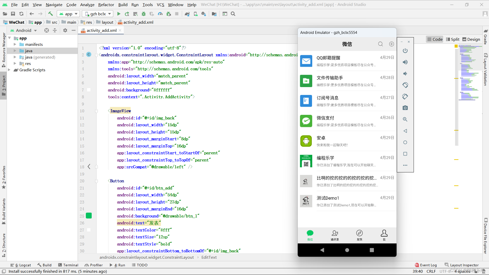The width and height of the screenshot is (489, 275).
Task: Click green color swatch in line 25 gutter
Action: coord(89,216)
